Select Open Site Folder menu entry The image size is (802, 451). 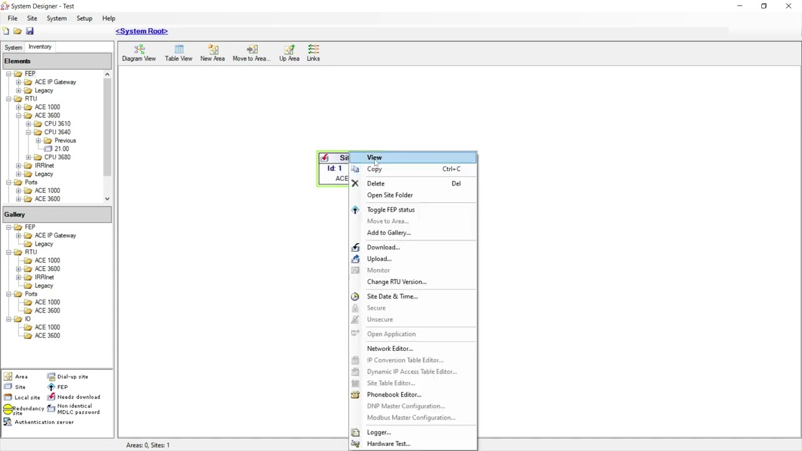click(413, 195)
